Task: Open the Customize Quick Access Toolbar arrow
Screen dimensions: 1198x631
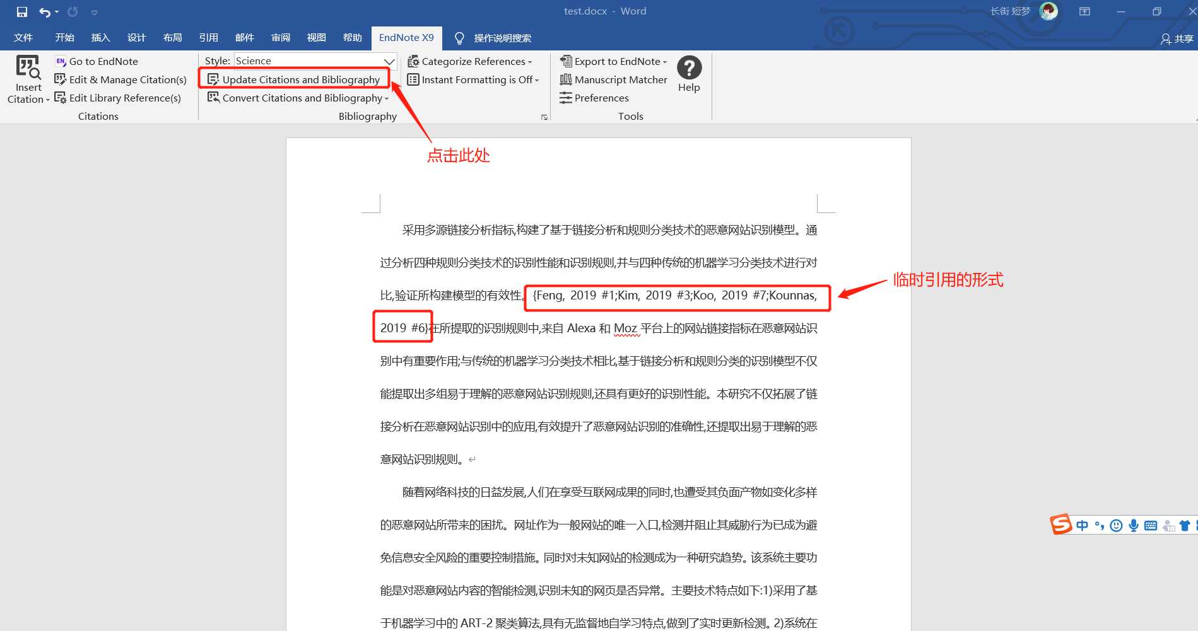Action: (x=95, y=12)
